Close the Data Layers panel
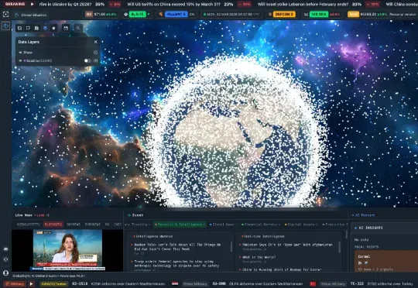This screenshot has height=288, width=418. point(96,42)
